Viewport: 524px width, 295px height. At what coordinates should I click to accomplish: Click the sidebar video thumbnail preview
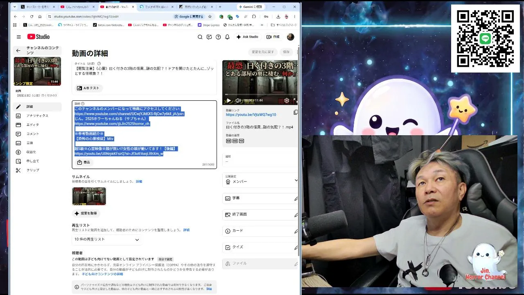(x=37, y=72)
